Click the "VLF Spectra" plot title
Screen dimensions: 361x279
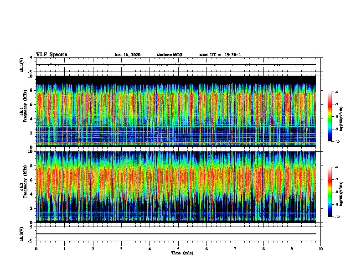pos(52,55)
